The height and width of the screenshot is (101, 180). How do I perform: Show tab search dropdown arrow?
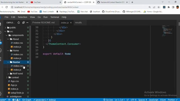163,2
